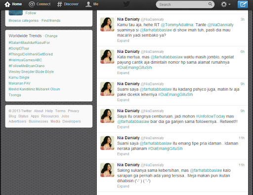Open the Status footer link
This screenshot has height=195, width=253.
pyautogui.click(x=23, y=116)
